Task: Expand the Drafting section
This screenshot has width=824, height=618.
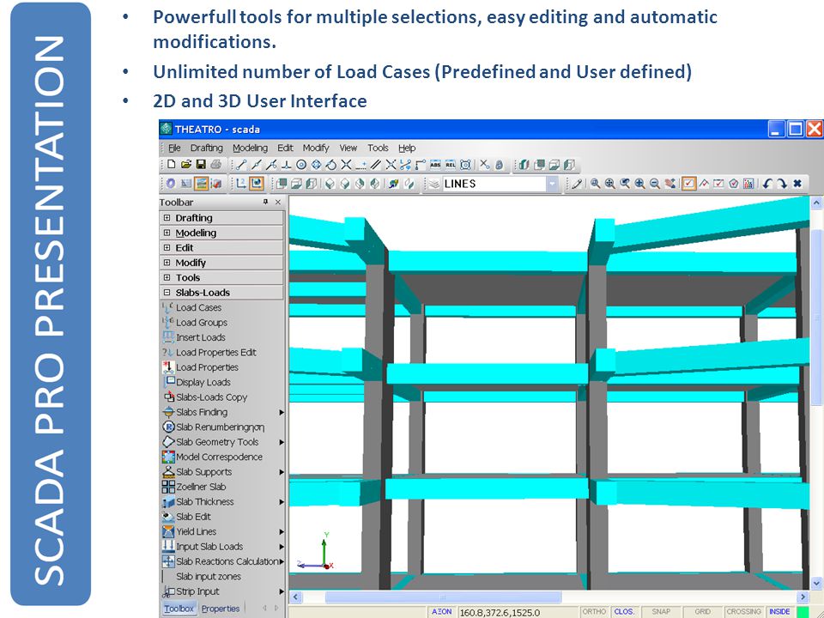Action: pos(167,217)
